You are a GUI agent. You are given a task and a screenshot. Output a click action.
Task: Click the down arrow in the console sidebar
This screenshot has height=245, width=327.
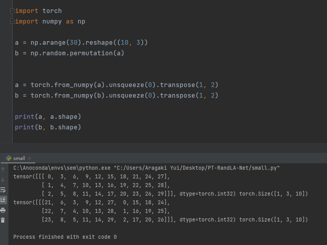3,180
